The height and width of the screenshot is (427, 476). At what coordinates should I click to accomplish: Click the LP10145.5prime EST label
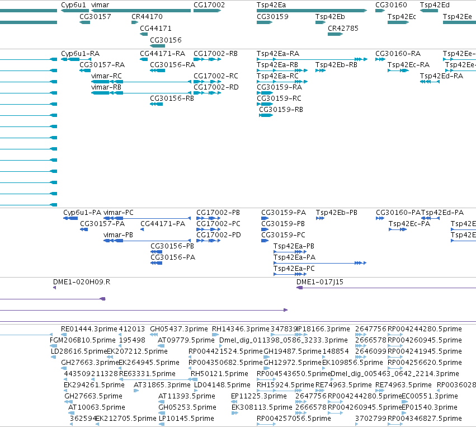coord(186,419)
